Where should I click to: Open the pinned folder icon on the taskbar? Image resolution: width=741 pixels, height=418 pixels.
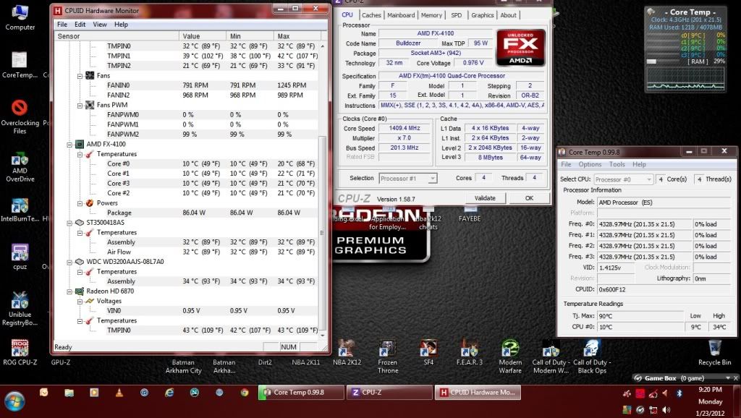tap(69, 393)
